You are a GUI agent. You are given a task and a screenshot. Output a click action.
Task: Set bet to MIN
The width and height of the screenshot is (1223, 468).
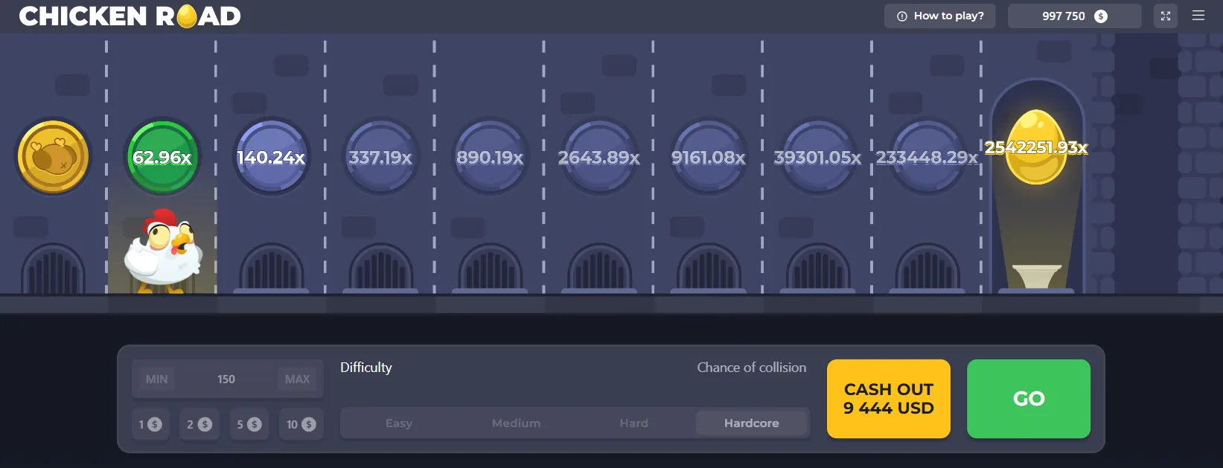pos(156,379)
